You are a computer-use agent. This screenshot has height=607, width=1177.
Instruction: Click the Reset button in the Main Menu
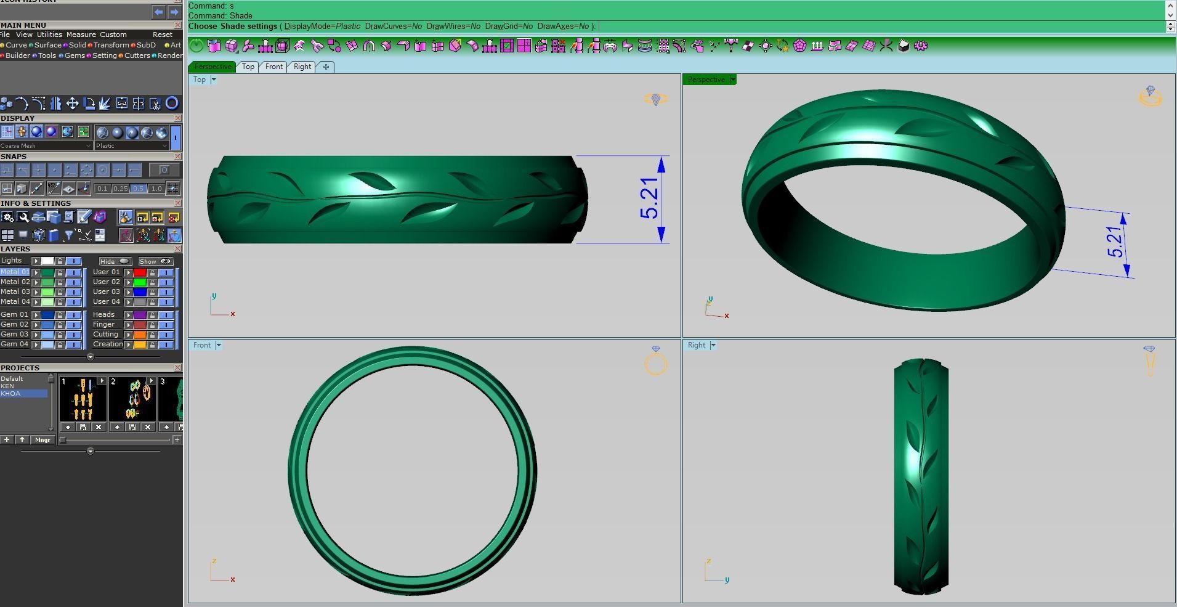tap(162, 35)
